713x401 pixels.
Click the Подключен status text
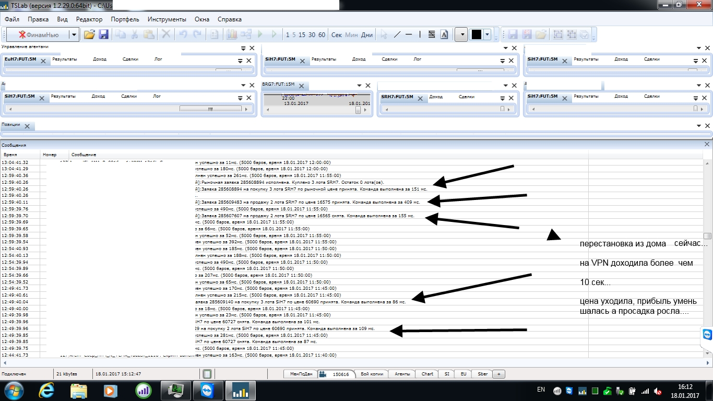pyautogui.click(x=13, y=374)
